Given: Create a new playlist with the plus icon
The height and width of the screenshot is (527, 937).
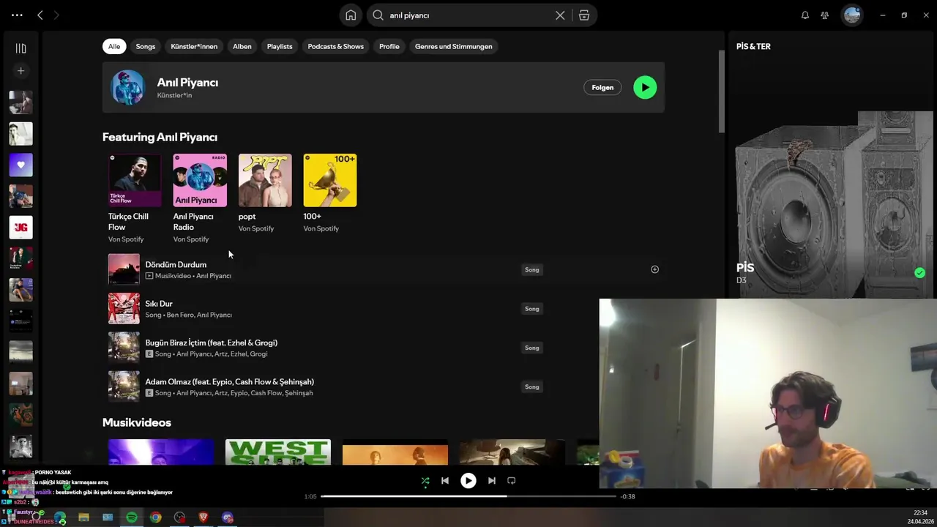Looking at the screenshot, I should (x=20, y=71).
